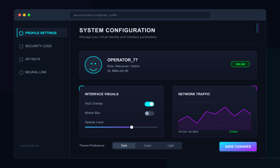Click the API Keys square icon
This screenshot has width=280, height=168.
coord(21,59)
